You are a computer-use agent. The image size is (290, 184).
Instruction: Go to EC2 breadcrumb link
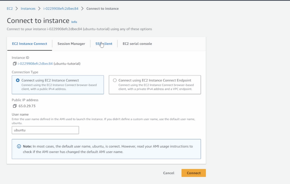click(x=10, y=9)
